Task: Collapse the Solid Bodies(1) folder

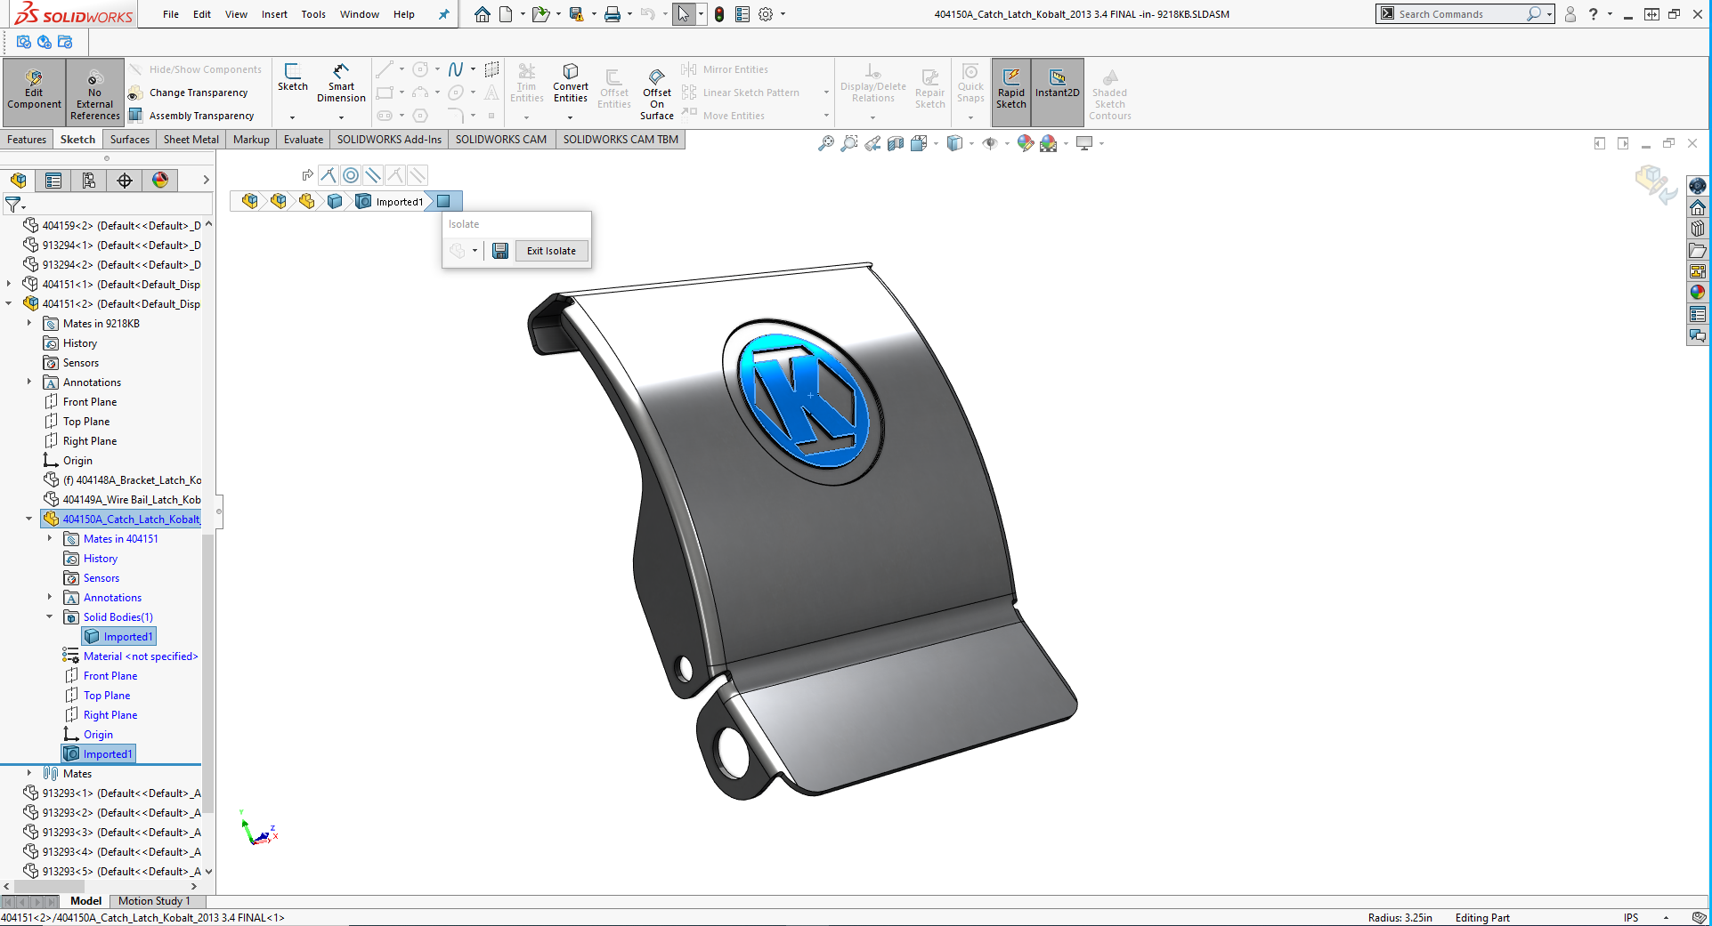Action: [50, 617]
